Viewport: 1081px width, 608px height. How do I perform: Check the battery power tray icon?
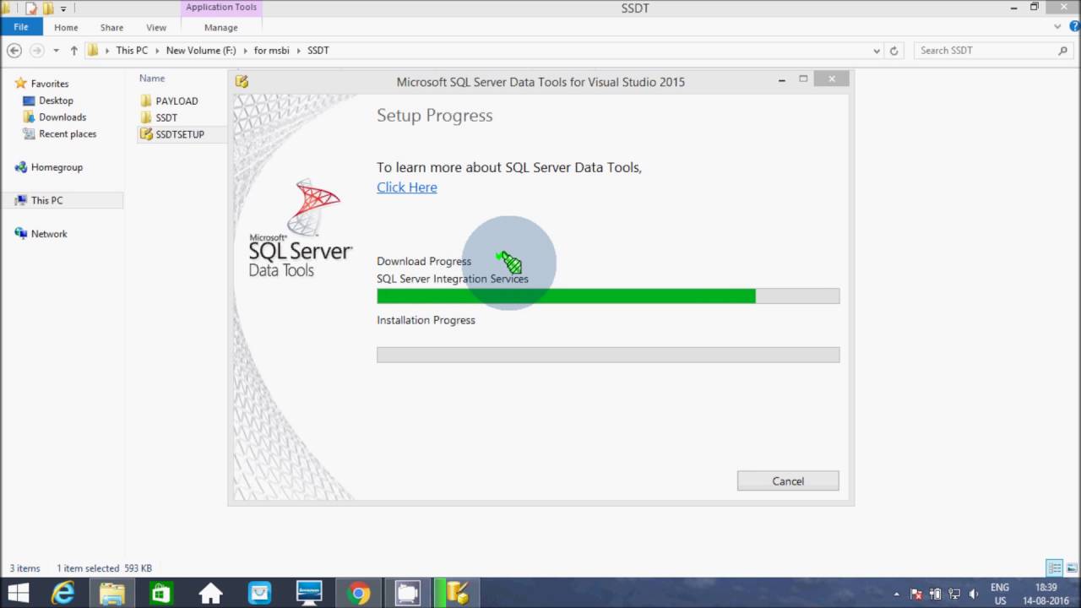click(x=936, y=594)
